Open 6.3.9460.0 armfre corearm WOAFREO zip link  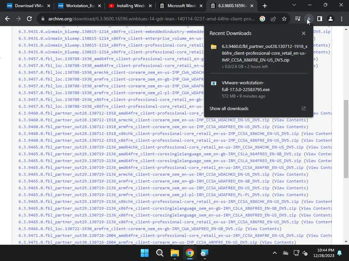point(144,127)
